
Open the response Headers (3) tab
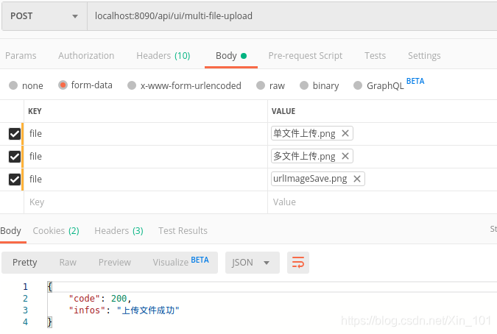(x=119, y=231)
